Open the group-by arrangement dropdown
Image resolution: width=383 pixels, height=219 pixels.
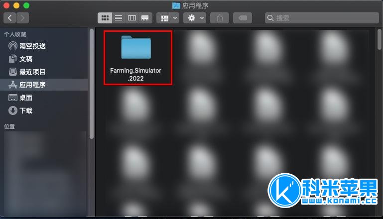[168, 18]
